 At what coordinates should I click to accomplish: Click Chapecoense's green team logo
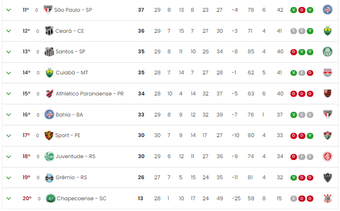[51, 198]
